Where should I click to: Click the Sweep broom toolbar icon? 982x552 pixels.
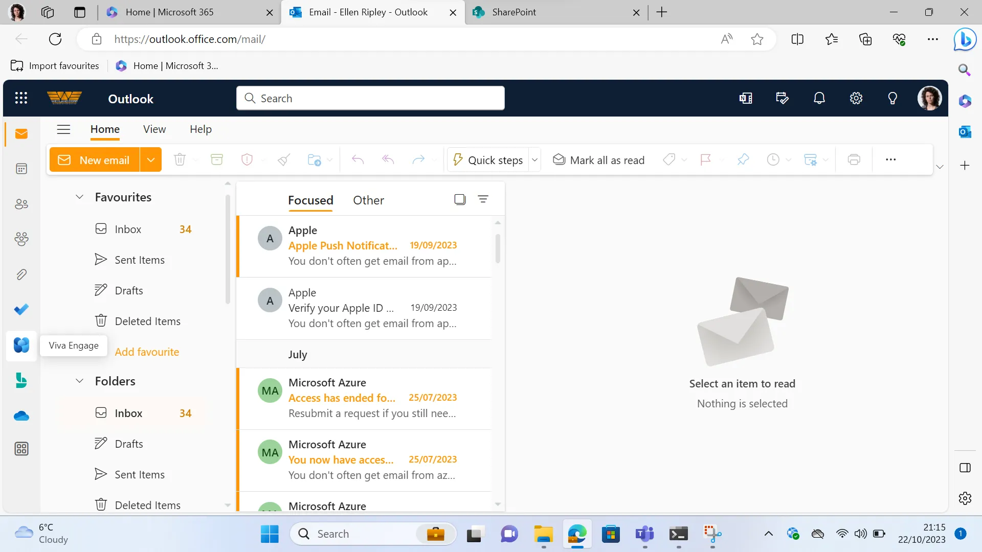pyautogui.click(x=284, y=160)
